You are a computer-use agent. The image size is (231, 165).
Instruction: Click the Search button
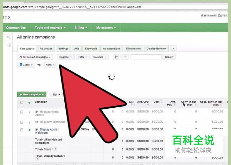click(169, 57)
